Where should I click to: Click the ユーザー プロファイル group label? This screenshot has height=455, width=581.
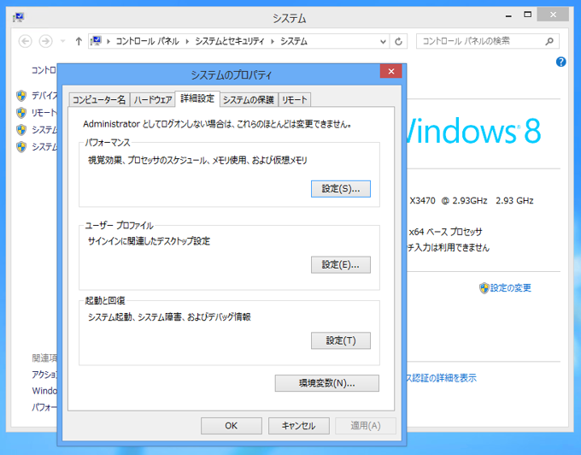pos(119,226)
